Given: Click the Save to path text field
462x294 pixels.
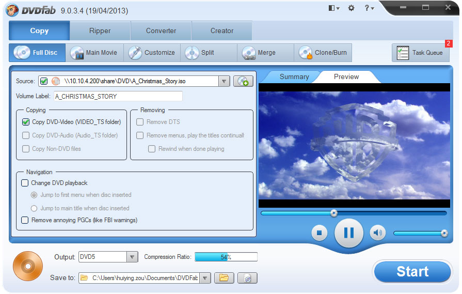Looking at the screenshot, I should (145, 278).
